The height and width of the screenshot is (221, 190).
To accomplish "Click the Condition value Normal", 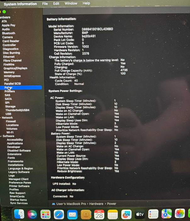I will [79, 84].
